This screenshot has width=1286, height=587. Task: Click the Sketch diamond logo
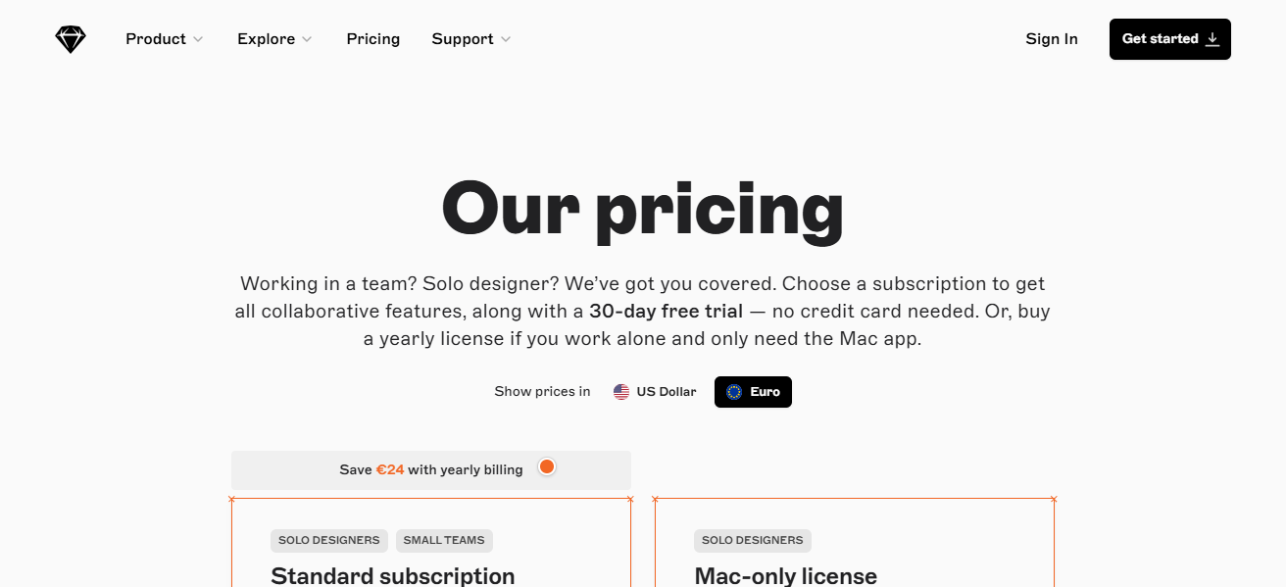[x=71, y=39]
